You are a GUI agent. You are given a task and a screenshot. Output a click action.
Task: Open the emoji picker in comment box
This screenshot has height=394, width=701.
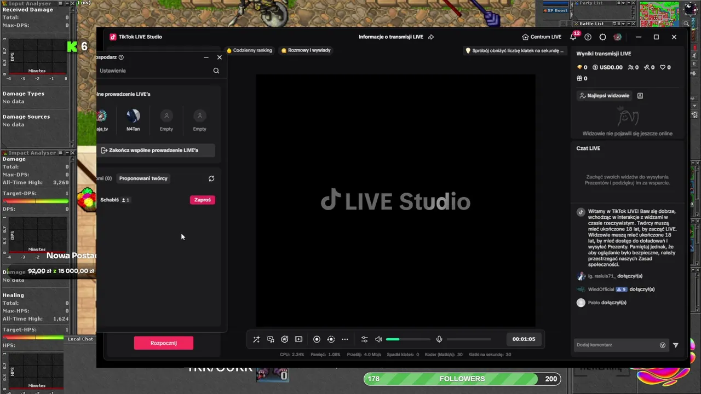coord(663,345)
